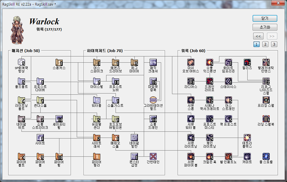Select the 썬더스톰 skill icon
287x182 pixels.
40,100
